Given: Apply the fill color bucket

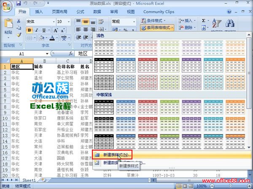Looking at the screenshot, I should coord(41,38).
